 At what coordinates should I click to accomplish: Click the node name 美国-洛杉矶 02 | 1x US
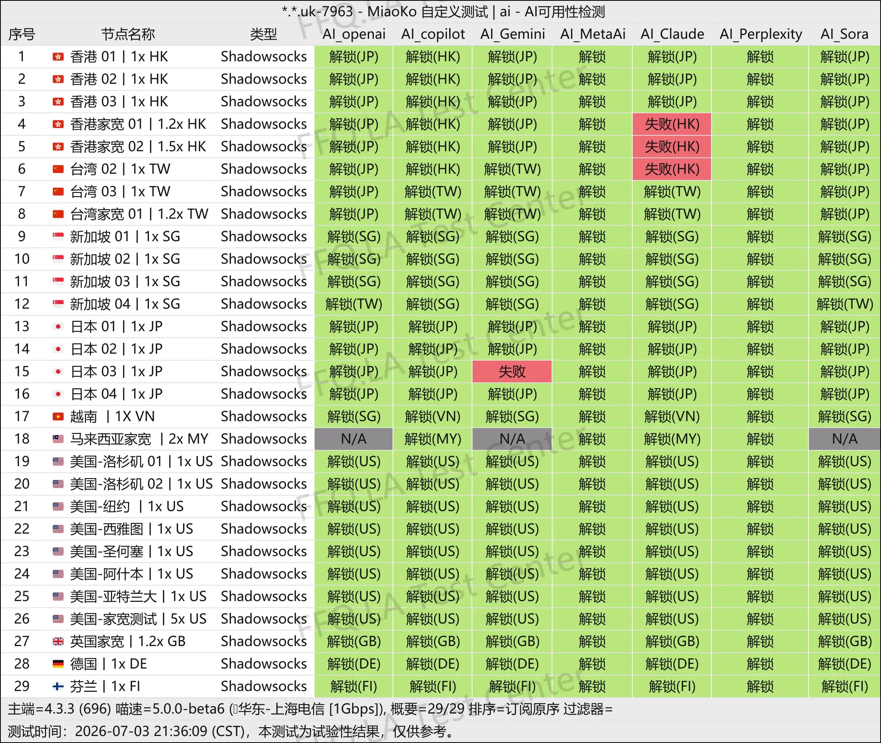point(141,484)
